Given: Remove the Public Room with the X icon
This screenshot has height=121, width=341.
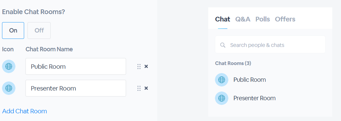Looking at the screenshot, I should 146,66.
